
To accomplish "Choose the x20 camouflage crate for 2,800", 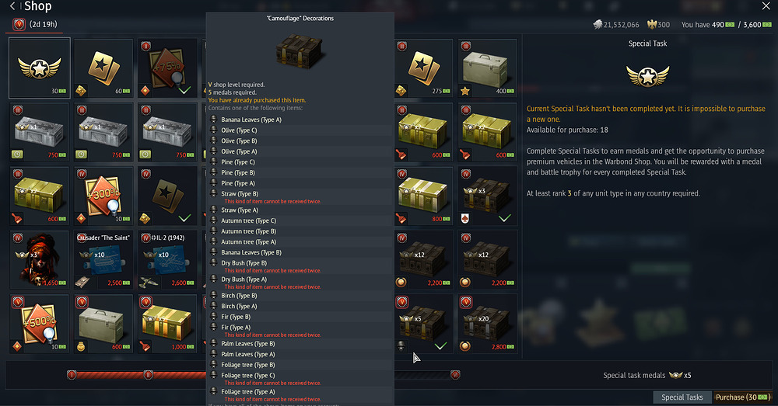I will click(x=487, y=324).
